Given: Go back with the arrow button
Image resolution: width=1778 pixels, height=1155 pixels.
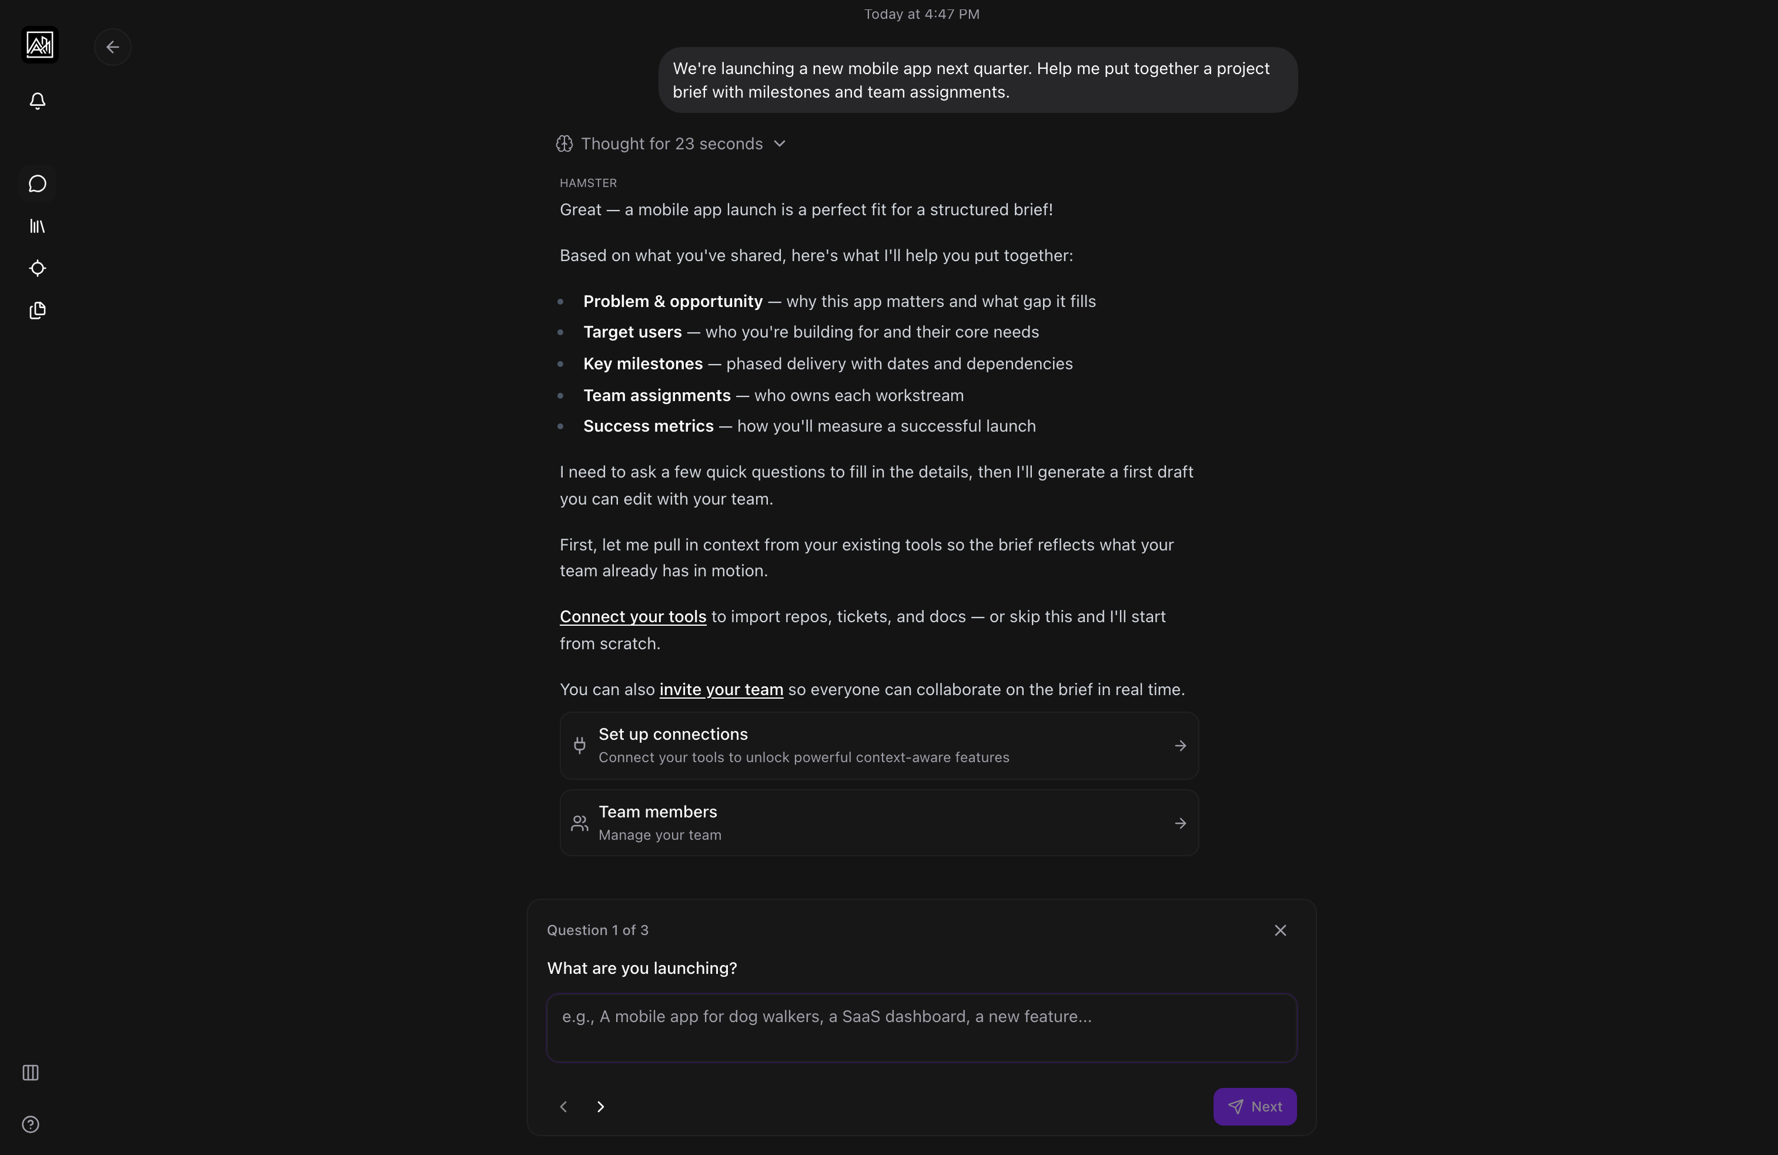Looking at the screenshot, I should pos(113,47).
